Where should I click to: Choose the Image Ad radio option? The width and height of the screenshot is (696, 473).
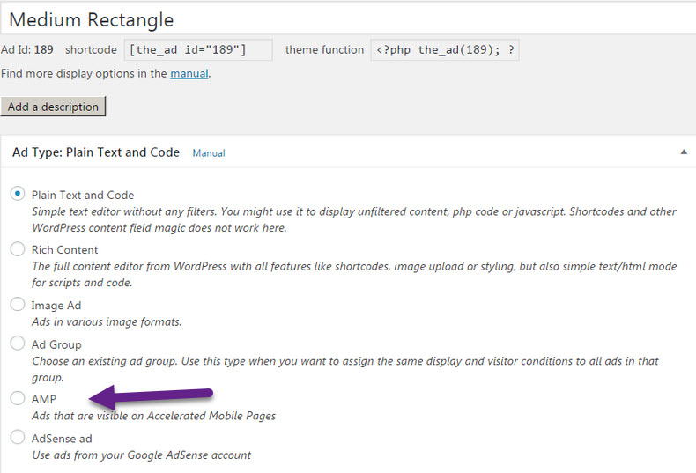18,305
